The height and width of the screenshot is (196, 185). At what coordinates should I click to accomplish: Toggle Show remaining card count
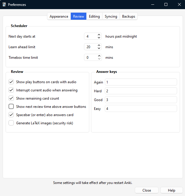[x=11, y=98]
